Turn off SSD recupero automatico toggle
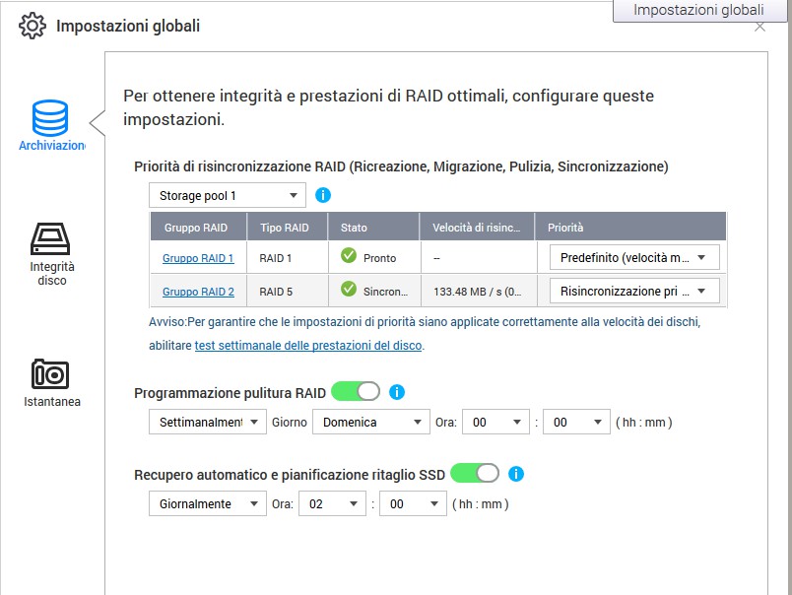This screenshot has height=595, width=792. click(475, 474)
